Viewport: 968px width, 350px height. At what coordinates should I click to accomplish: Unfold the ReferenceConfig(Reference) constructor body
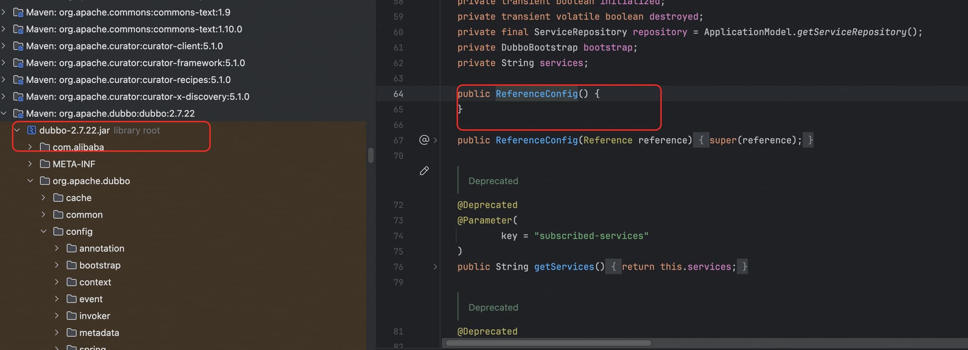(x=435, y=140)
